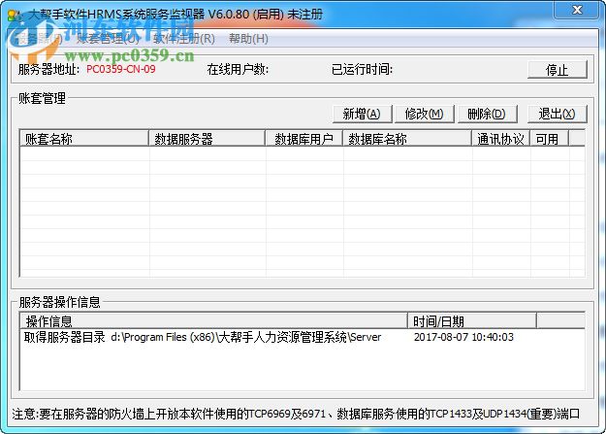Click the 数据库名称 column header

(x=407, y=139)
